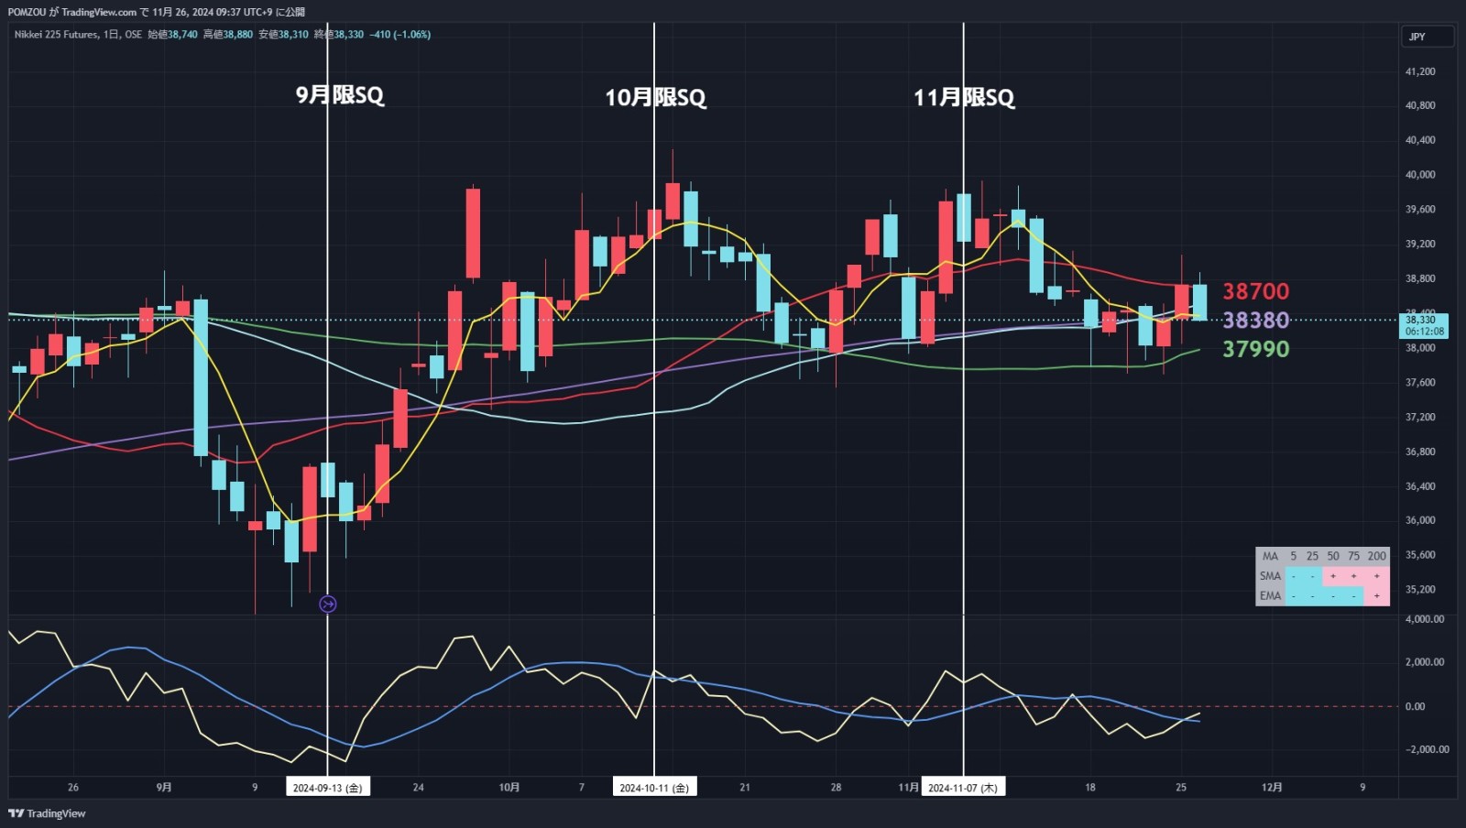
Task: Click the 40,000 price axis label
Action: (x=1420, y=175)
